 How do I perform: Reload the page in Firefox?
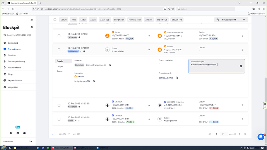coord(13,9)
